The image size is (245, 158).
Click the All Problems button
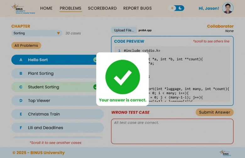point(26,45)
